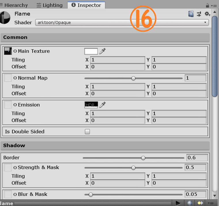This screenshot has height=206, width=219.
Task: Toggle the Inspector lock icon
Action: click(207, 5)
